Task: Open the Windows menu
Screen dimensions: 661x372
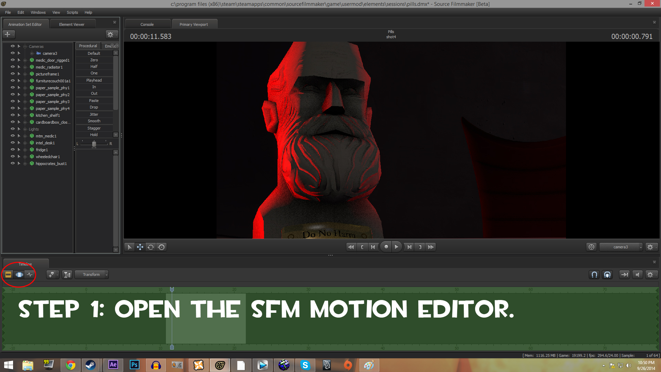Action: pyautogui.click(x=38, y=12)
